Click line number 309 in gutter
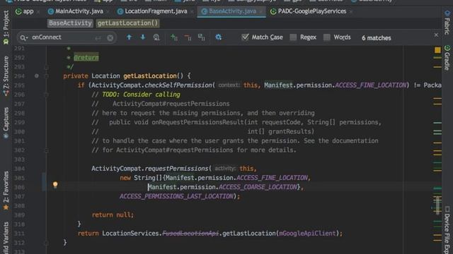453x254 pixels. pyautogui.click(x=19, y=214)
